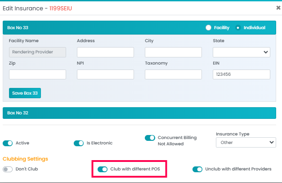Viewport: 282px width, 183px height.
Task: Turn off Club with different POS
Action: [x=103, y=169]
